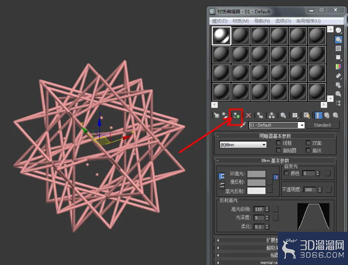The image size is (348, 265).
Task: Open the 模式(D) menu
Action: pos(220,21)
